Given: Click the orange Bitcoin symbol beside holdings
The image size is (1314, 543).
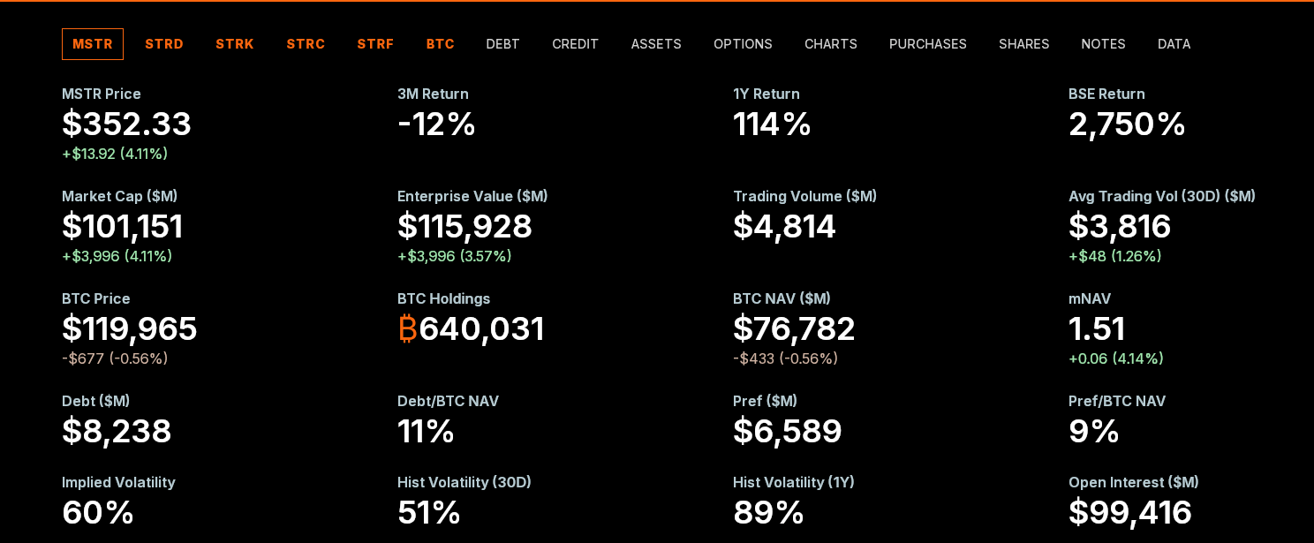Looking at the screenshot, I should [407, 329].
